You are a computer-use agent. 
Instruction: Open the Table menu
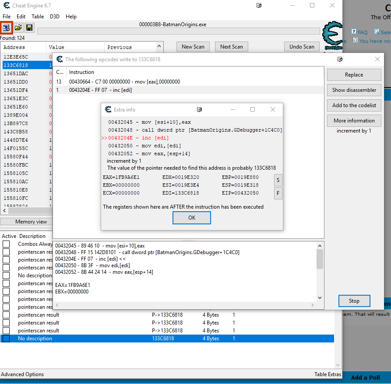tap(38, 17)
